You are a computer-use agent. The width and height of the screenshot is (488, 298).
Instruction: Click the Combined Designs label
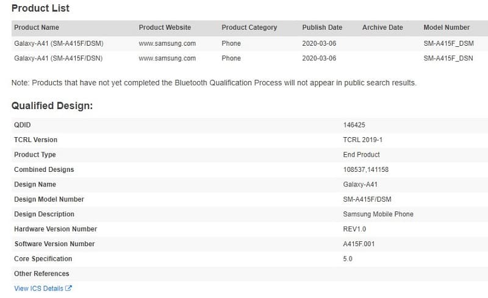pyautogui.click(x=44, y=169)
